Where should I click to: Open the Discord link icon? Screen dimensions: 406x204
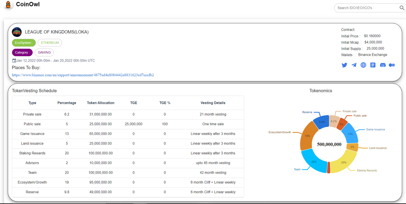(383, 65)
